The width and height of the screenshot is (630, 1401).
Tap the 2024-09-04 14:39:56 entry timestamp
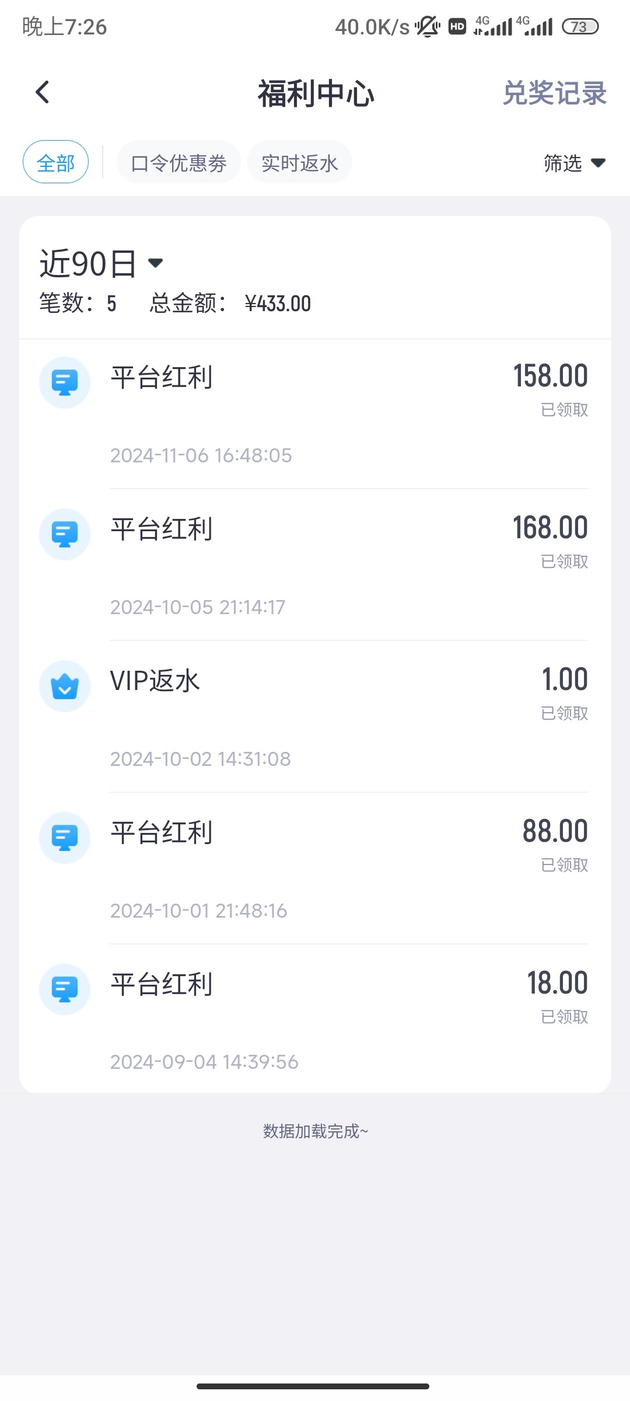point(204,1062)
